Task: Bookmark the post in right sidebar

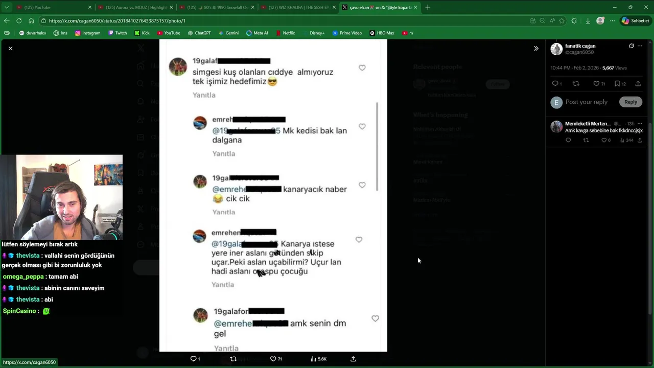Action: click(617, 84)
